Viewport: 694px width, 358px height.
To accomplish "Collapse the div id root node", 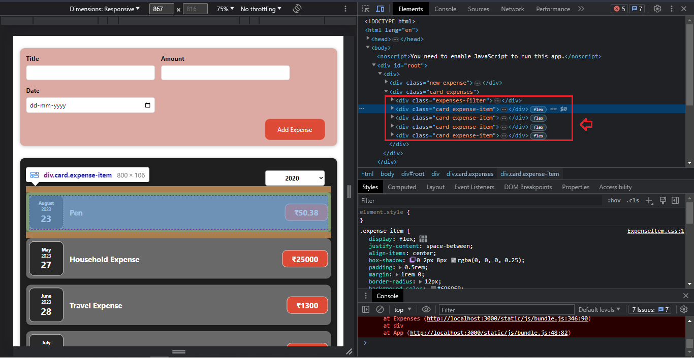I will click(x=374, y=65).
